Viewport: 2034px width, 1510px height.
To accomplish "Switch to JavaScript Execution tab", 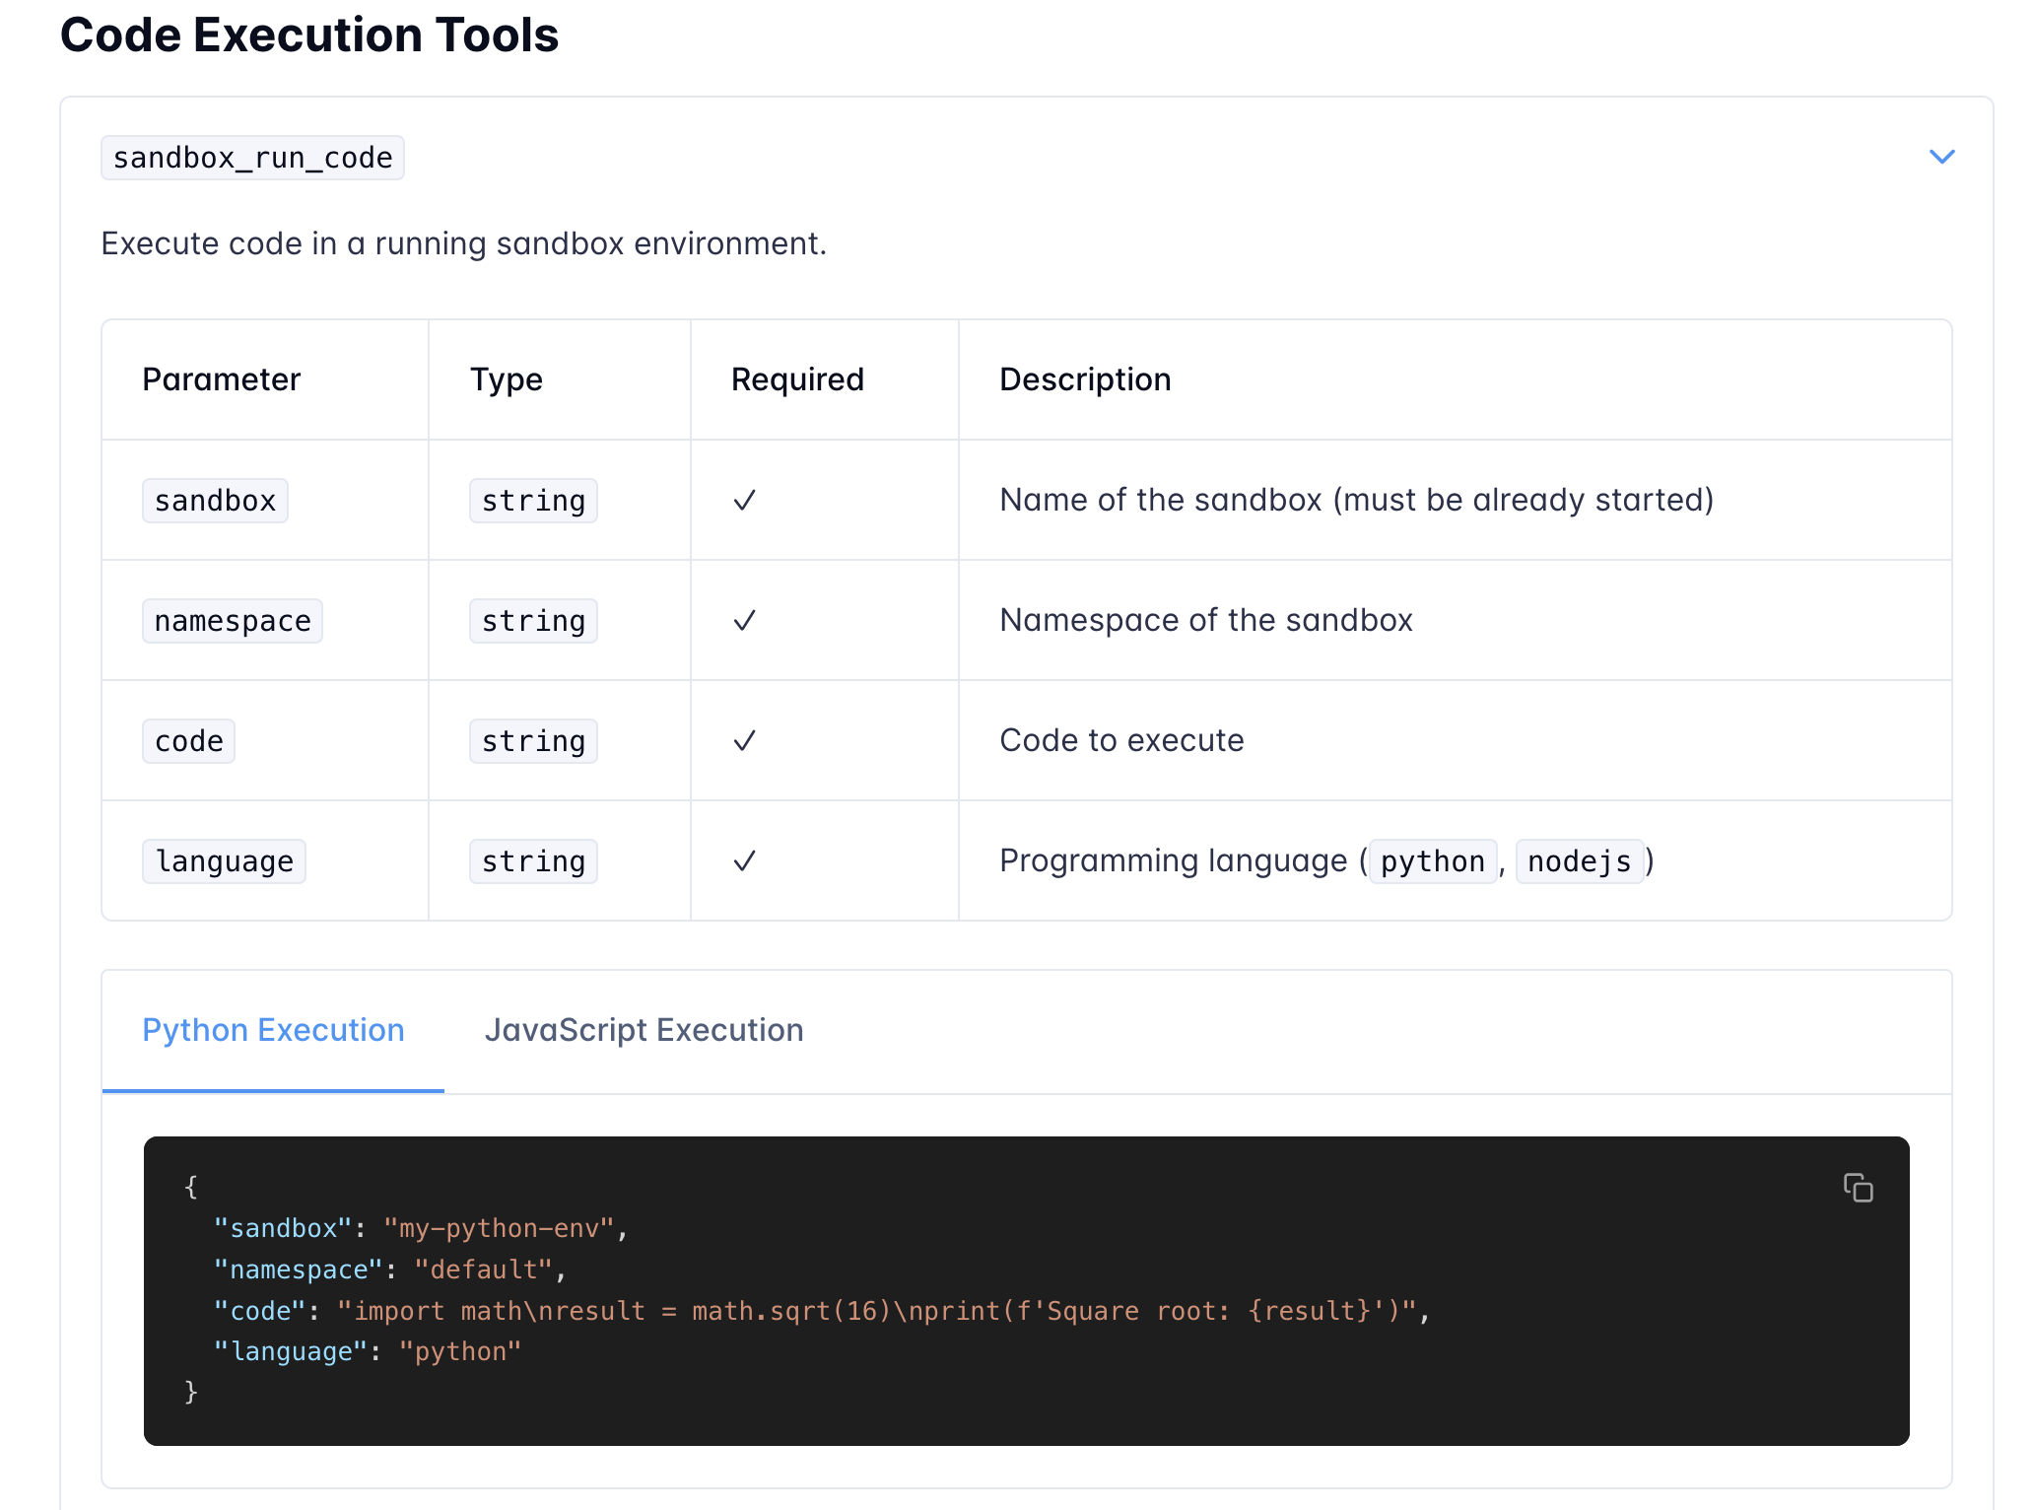I will (644, 1030).
